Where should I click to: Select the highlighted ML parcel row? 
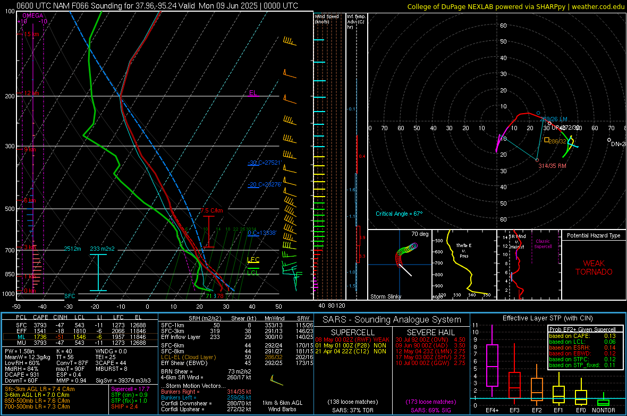point(81,337)
